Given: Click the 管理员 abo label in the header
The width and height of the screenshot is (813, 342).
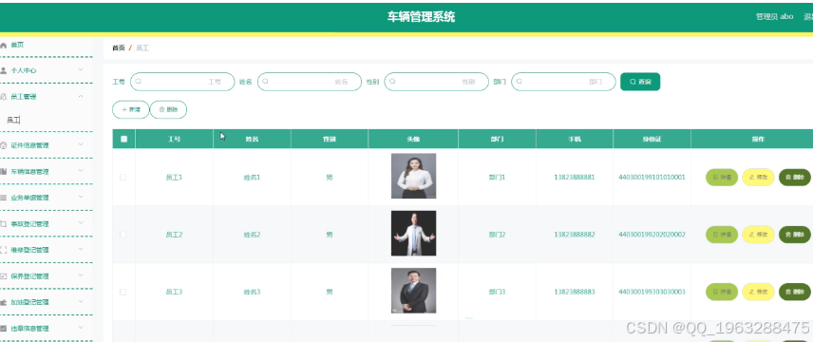Looking at the screenshot, I should click(x=775, y=16).
